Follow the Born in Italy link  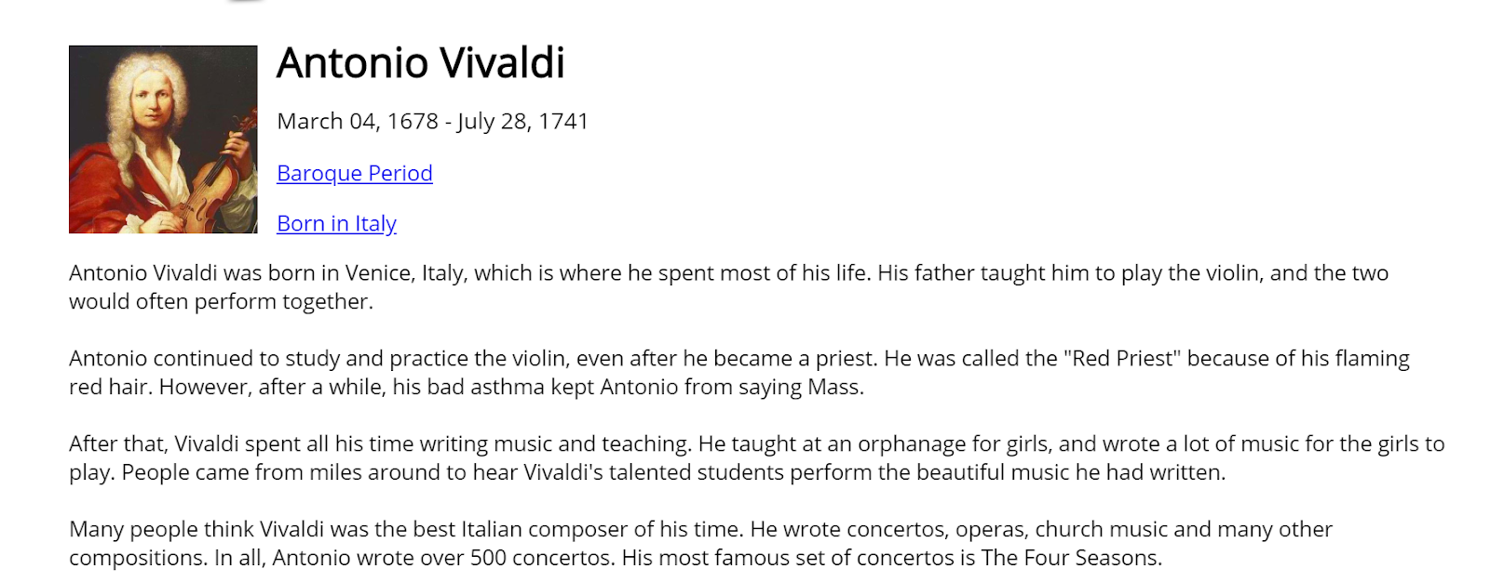[x=336, y=223]
